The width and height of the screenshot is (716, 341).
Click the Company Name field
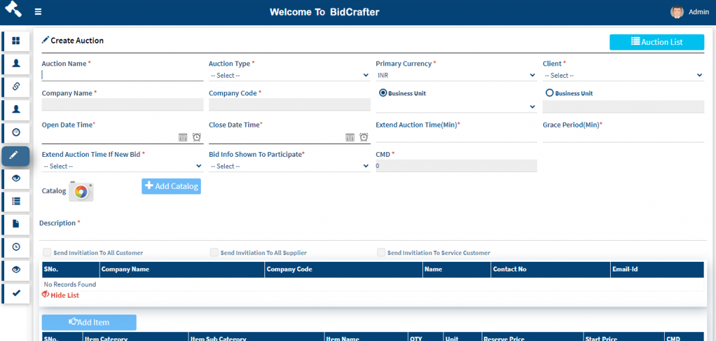click(x=122, y=105)
